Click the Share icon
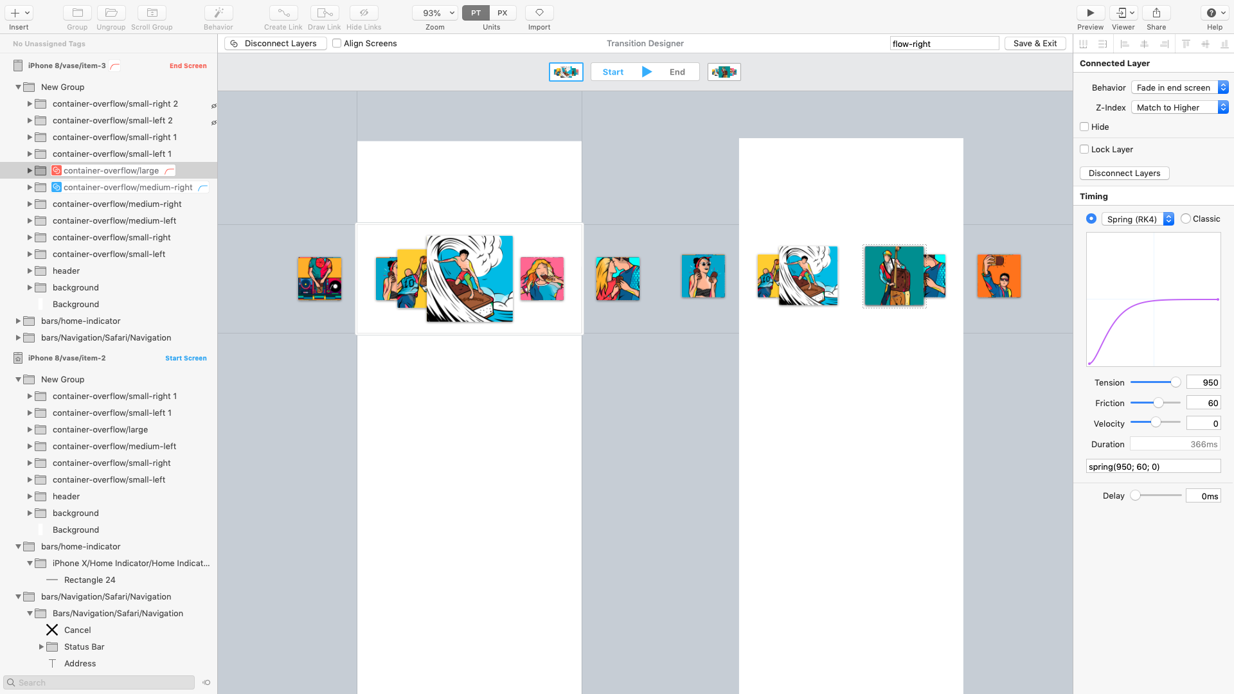Image resolution: width=1234 pixels, height=694 pixels. (1156, 13)
